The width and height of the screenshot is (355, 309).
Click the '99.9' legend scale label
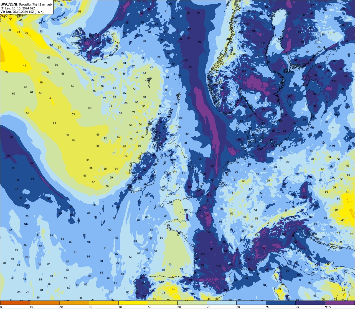(x=328, y=307)
